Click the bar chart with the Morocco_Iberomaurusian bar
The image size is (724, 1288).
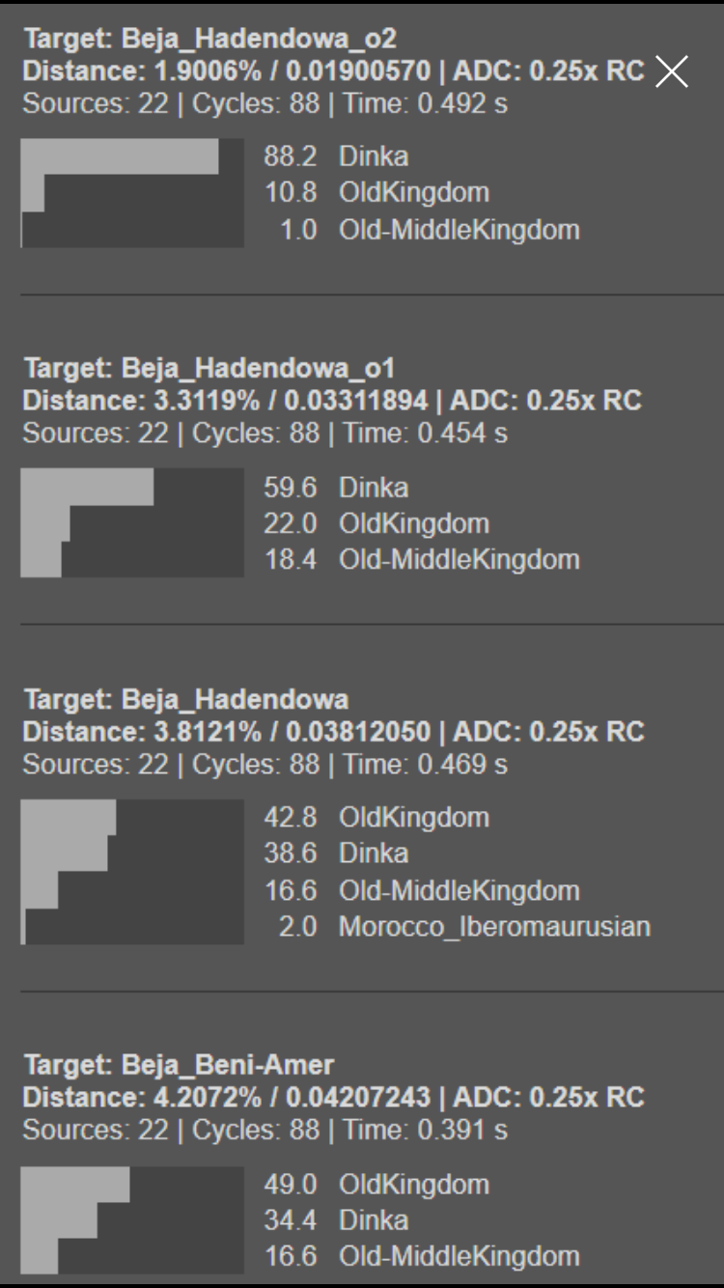132,872
